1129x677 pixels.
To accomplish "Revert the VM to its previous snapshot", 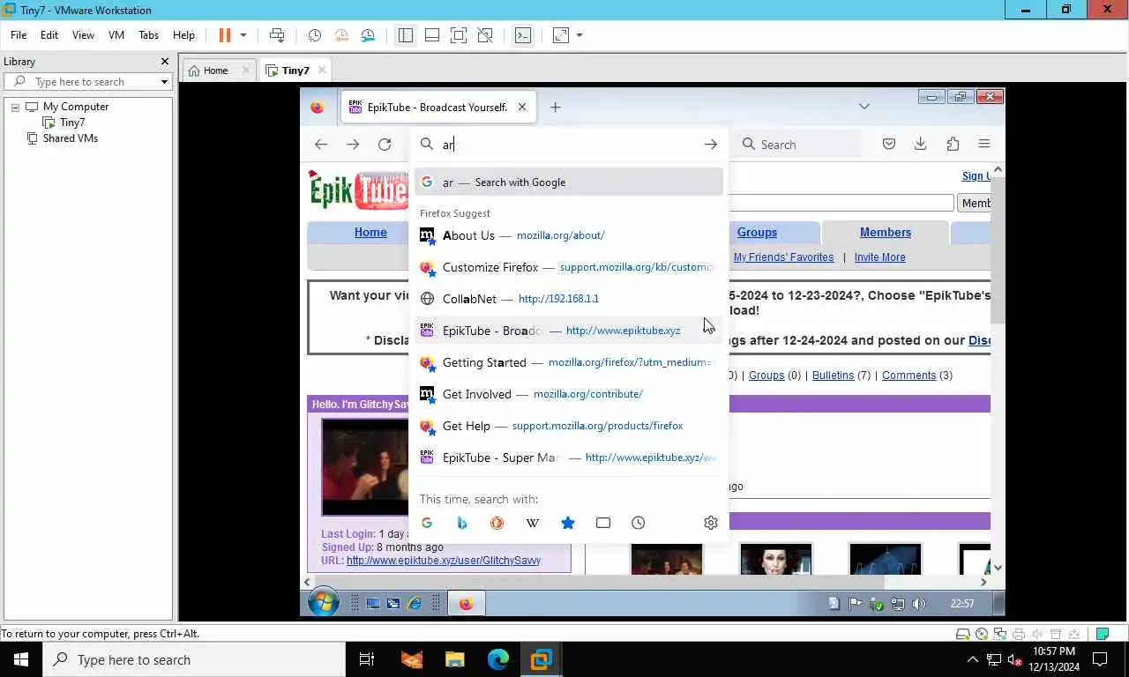I will point(341,35).
